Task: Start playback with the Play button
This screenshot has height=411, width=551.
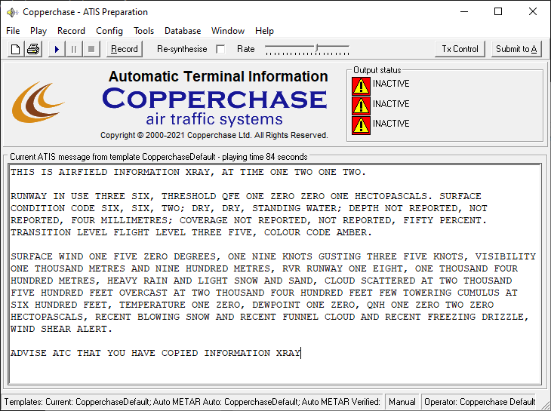Action: point(57,49)
